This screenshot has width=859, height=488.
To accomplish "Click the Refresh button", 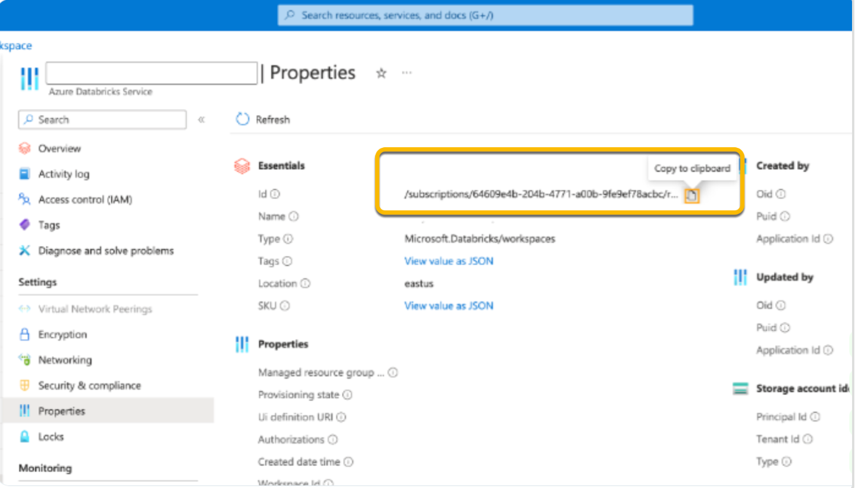I will click(263, 119).
